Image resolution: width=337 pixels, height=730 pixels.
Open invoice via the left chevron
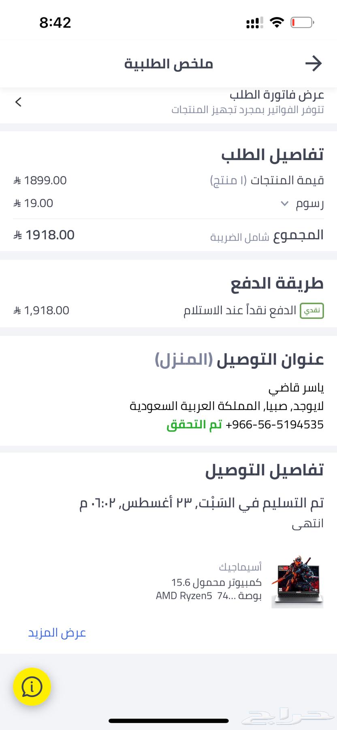click(x=18, y=102)
